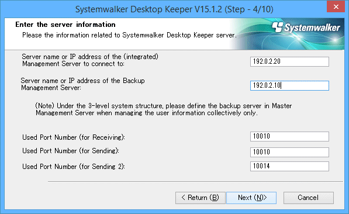Click the 'Used Port Number (for Sending):' label

(71, 151)
